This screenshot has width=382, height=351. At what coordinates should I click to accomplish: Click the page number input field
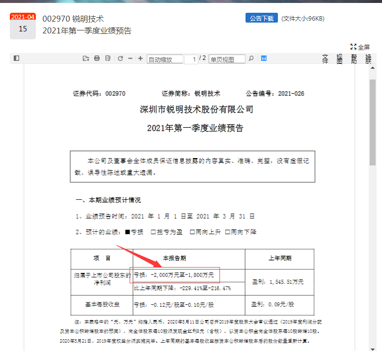(x=191, y=59)
